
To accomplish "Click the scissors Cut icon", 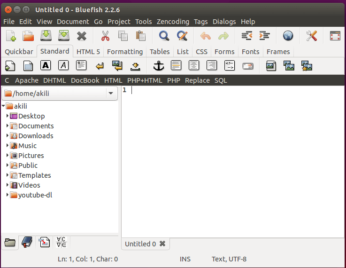I will [x=105, y=36].
